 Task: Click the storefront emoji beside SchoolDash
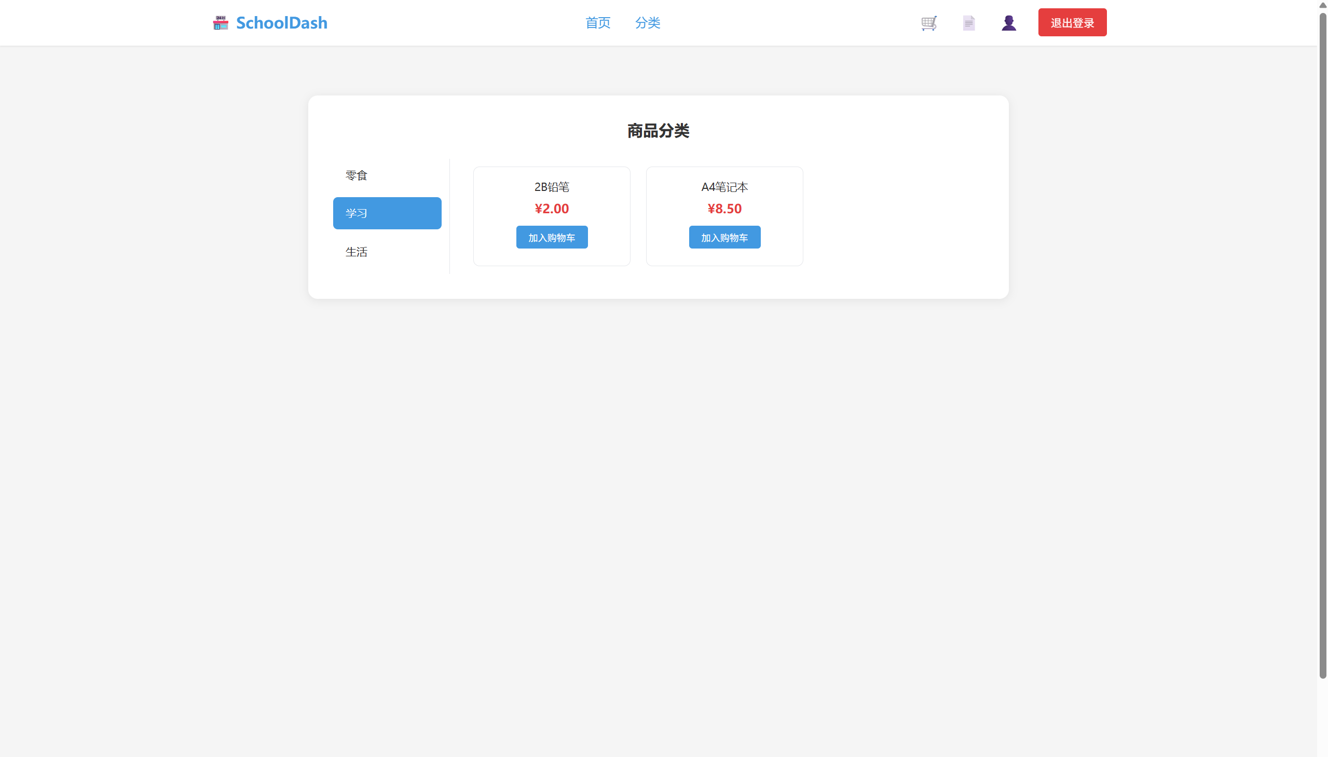220,22
